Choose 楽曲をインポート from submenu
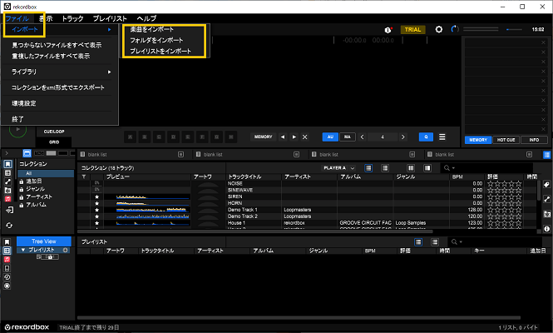 (151, 29)
